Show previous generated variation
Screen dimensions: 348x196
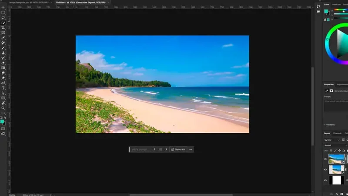154,149
